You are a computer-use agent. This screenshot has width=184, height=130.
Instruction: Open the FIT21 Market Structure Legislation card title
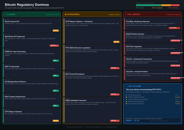pyautogui.click(x=78, y=48)
